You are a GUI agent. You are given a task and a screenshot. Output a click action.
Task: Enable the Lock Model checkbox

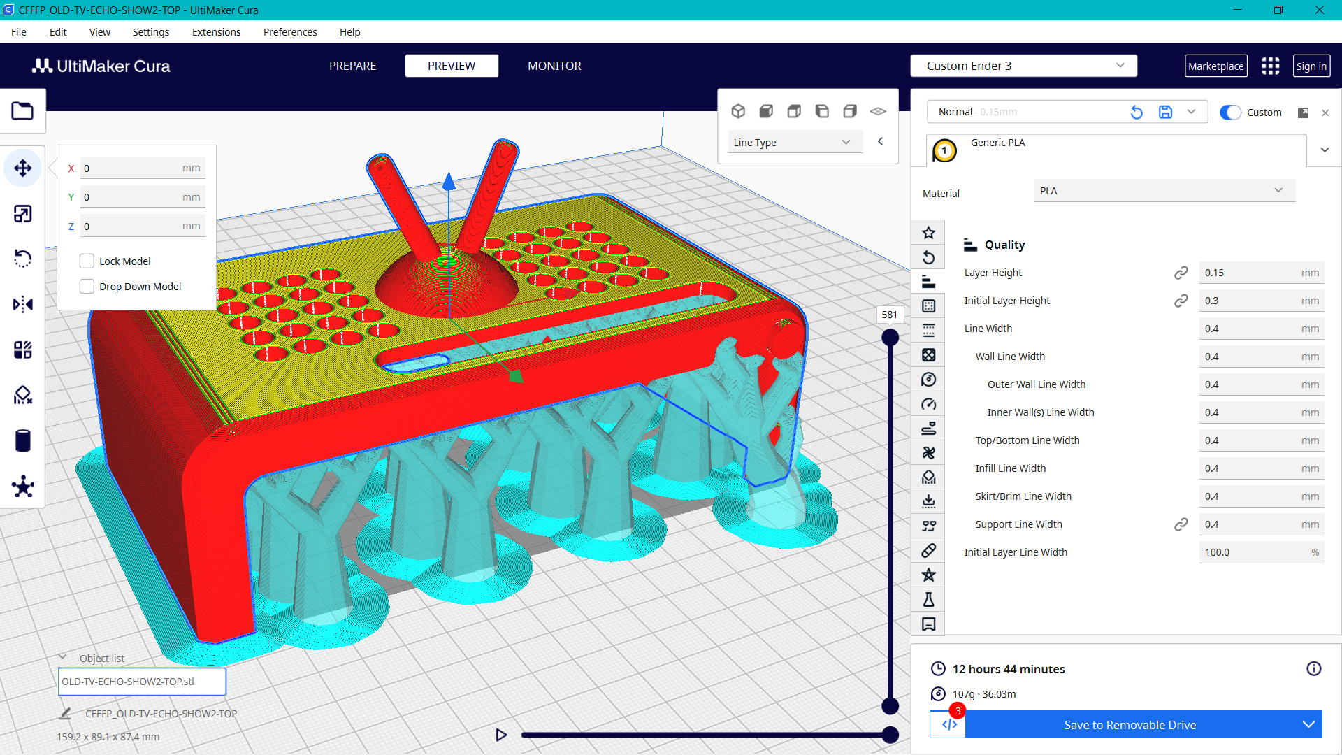click(87, 260)
